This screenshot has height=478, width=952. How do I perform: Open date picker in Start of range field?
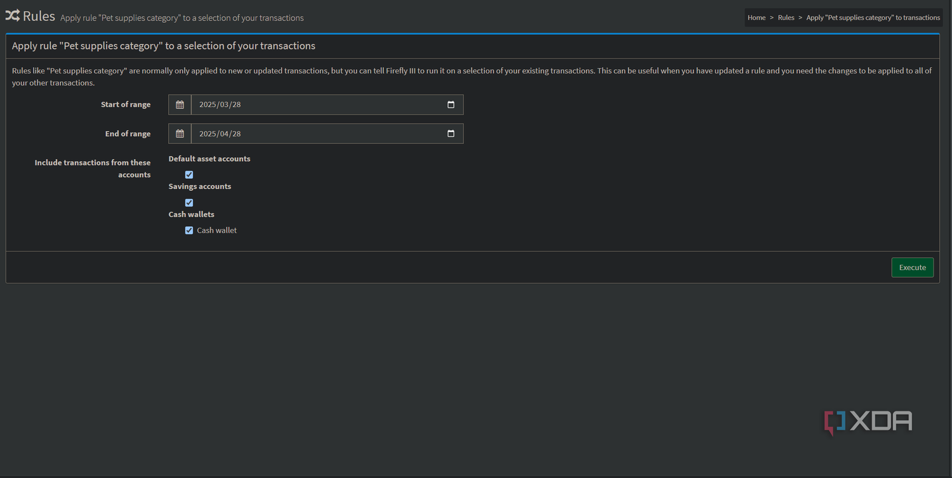(451, 105)
